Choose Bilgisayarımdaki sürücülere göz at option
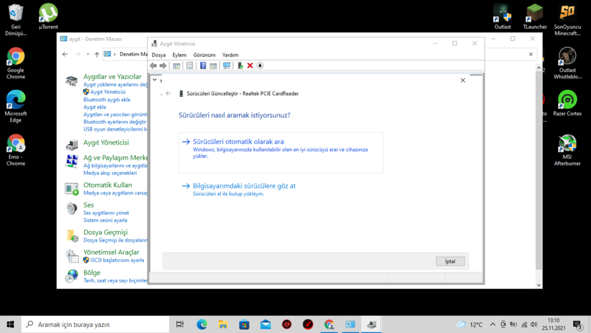The width and height of the screenshot is (591, 333). (x=244, y=189)
